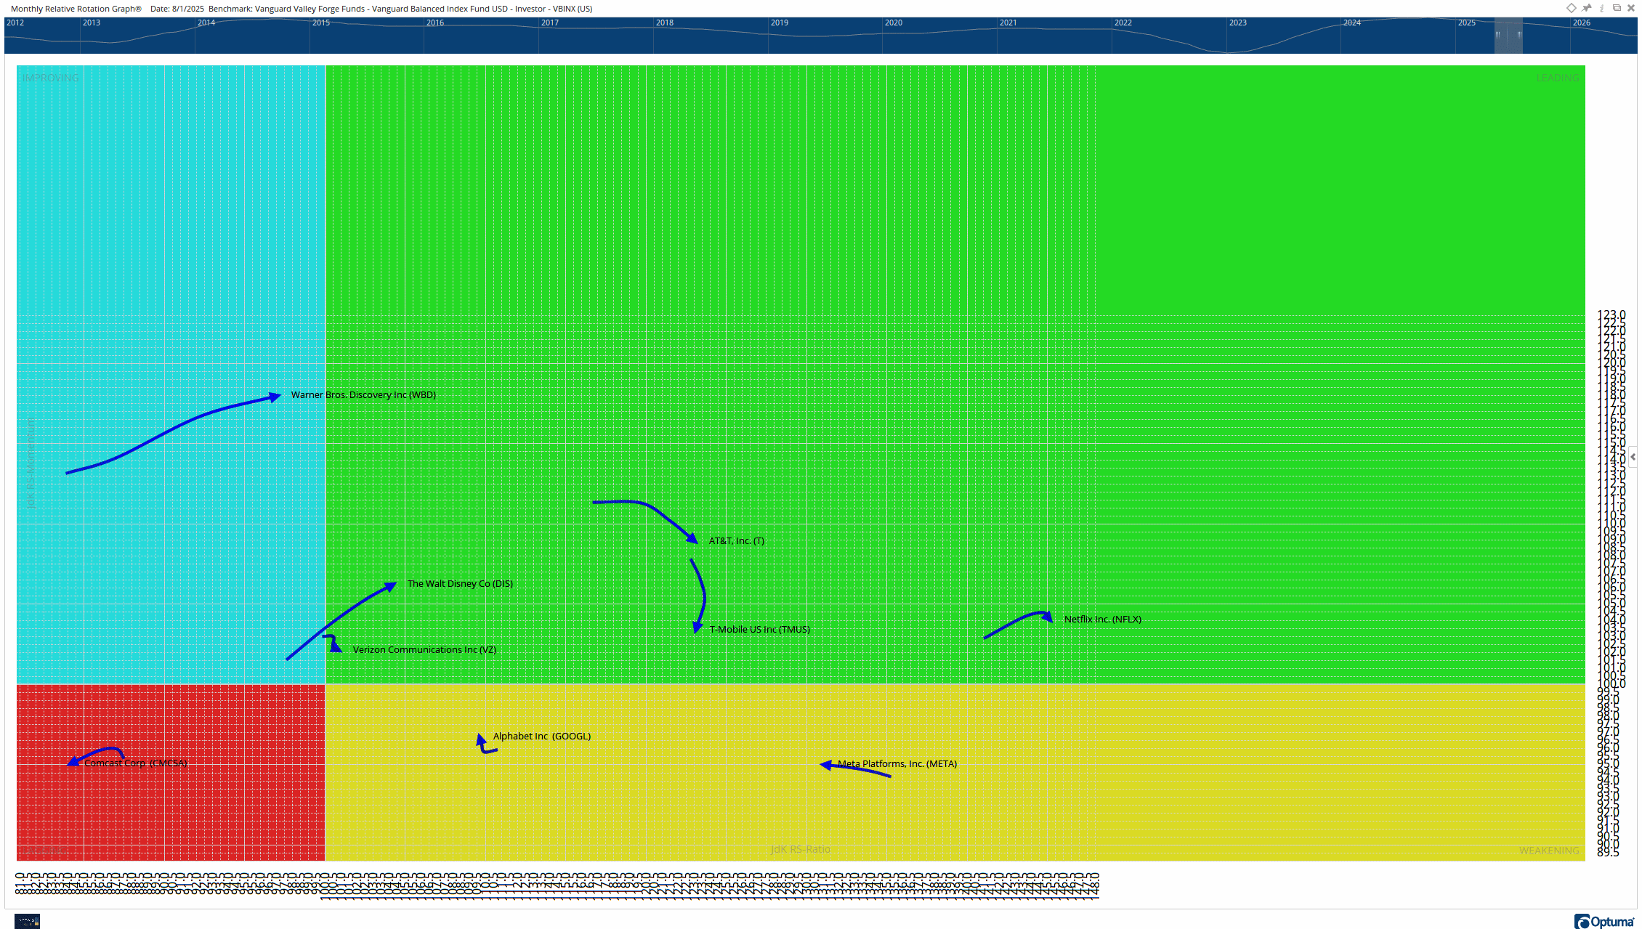Viewport: 1642px width, 929px height.
Task: Click the Monthly Relative Rotation Graph title
Action: pyautogui.click(x=76, y=9)
